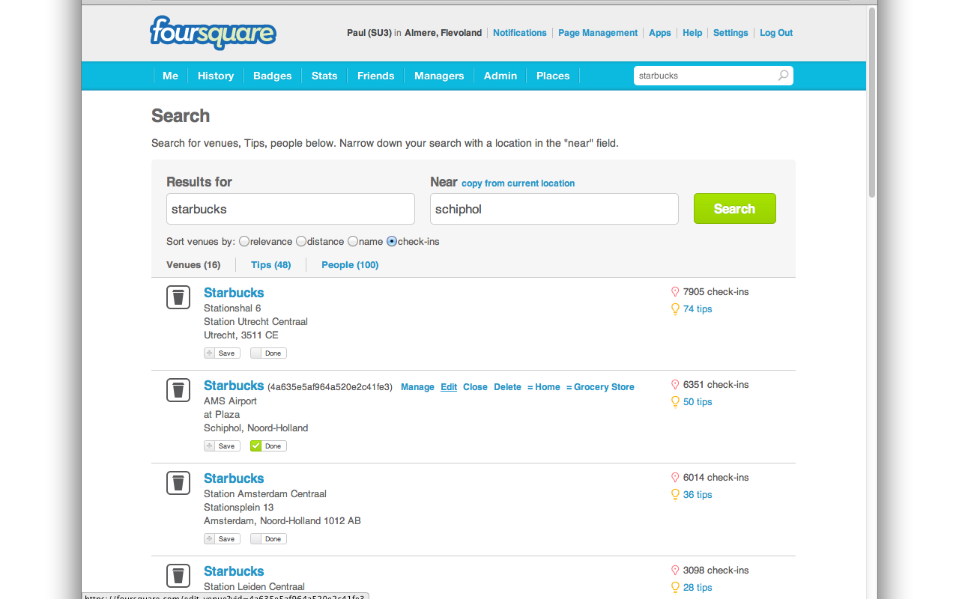Screen dimensions: 959x599
Task: Open the Managers navigation tab
Action: point(439,76)
